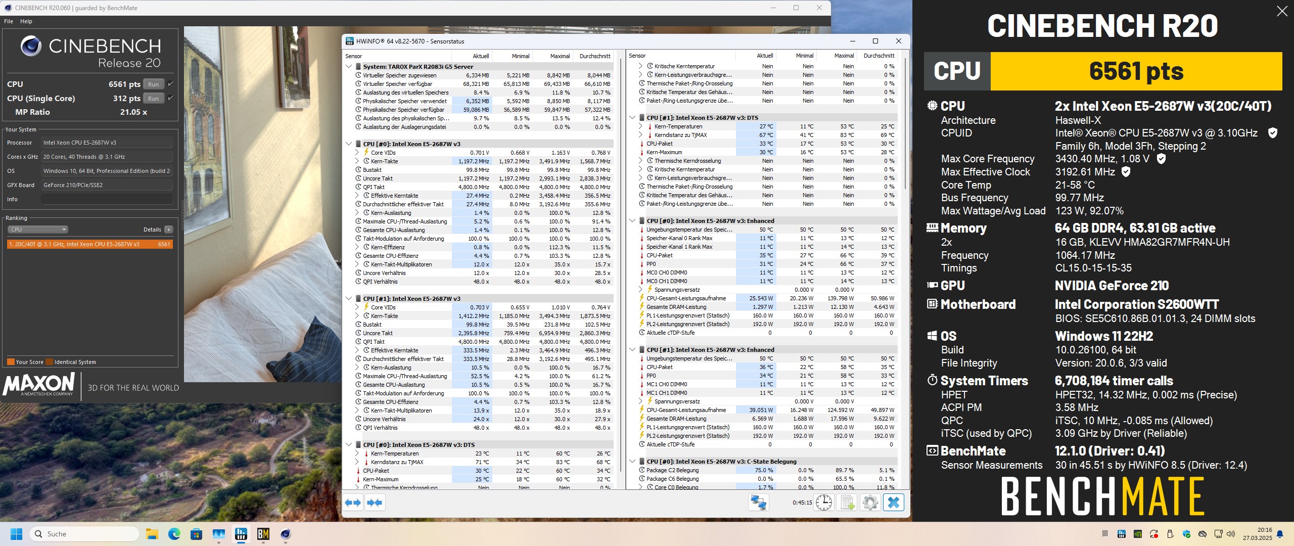The width and height of the screenshot is (1294, 546).
Task: Open the notification bell in the taskbar
Action: click(1280, 534)
